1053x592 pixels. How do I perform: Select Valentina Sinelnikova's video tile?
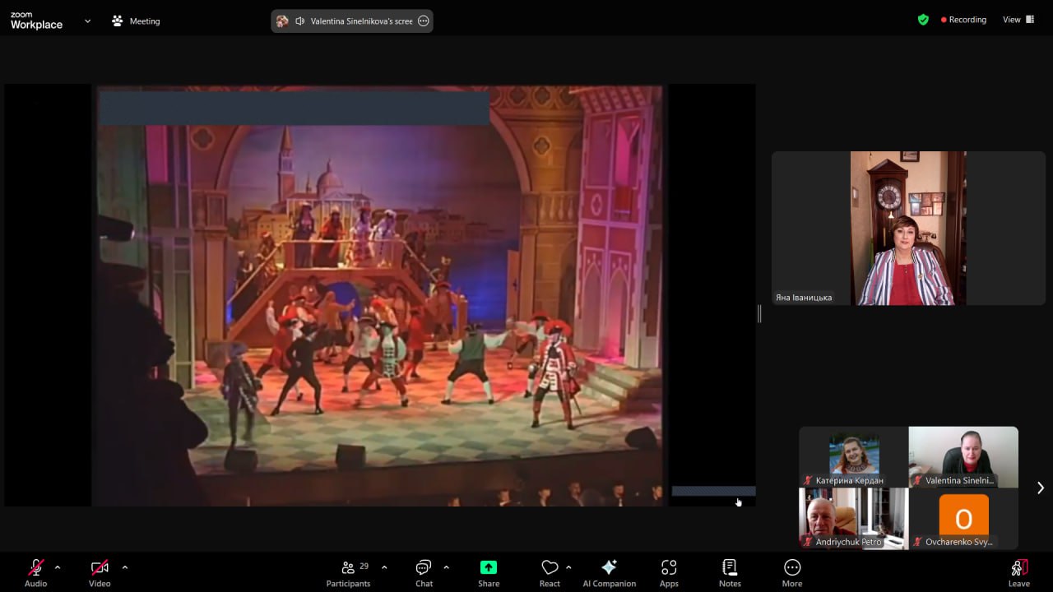click(963, 457)
